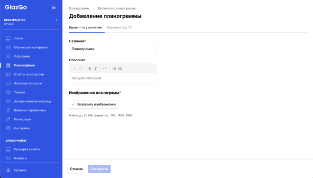
Task: Click the Отмена button
Action: [x=76, y=169]
